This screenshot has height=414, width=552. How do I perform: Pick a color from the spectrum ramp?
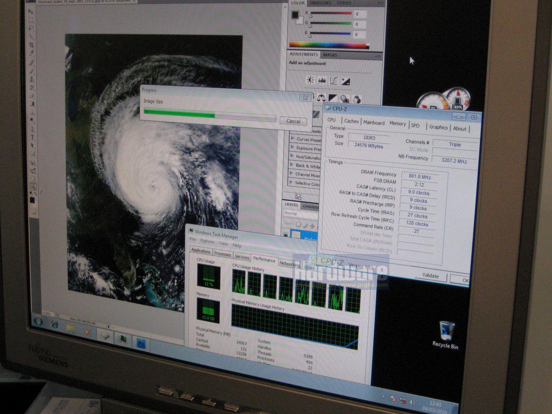329,45
